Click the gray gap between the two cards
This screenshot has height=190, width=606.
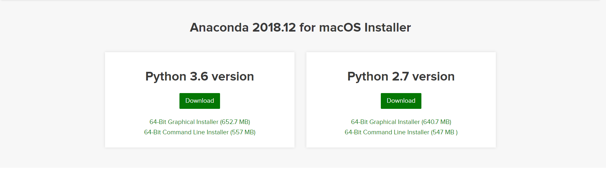pyautogui.click(x=300, y=100)
